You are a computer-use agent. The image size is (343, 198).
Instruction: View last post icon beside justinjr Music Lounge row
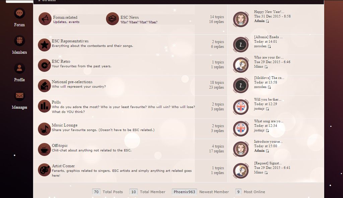click(267, 130)
